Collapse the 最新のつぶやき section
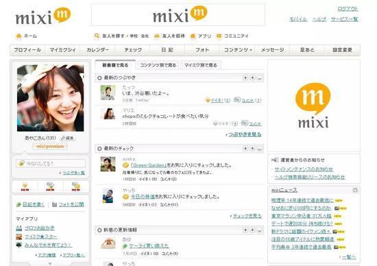377x266 pixels. coord(260,78)
